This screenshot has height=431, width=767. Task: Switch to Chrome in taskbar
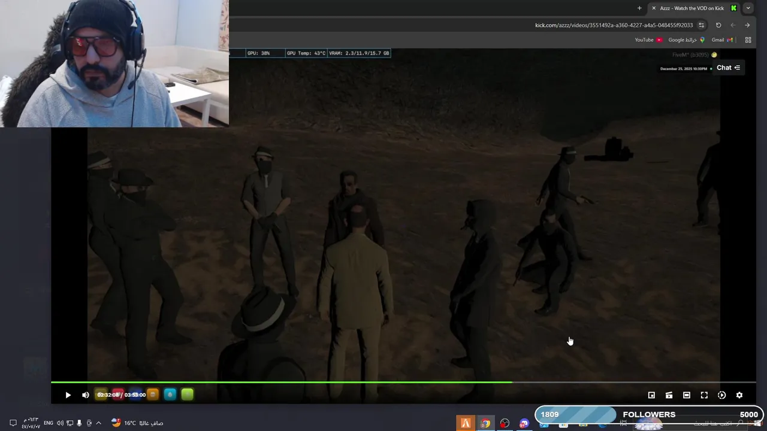click(485, 423)
